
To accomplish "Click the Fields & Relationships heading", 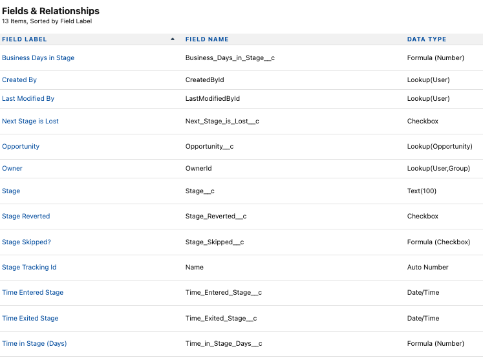I will click(x=51, y=11).
